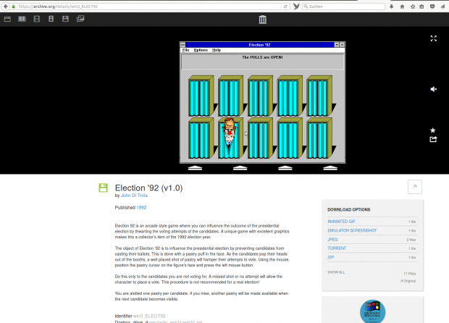
Task: Open the Texts section book icon
Action: (x=22, y=19)
